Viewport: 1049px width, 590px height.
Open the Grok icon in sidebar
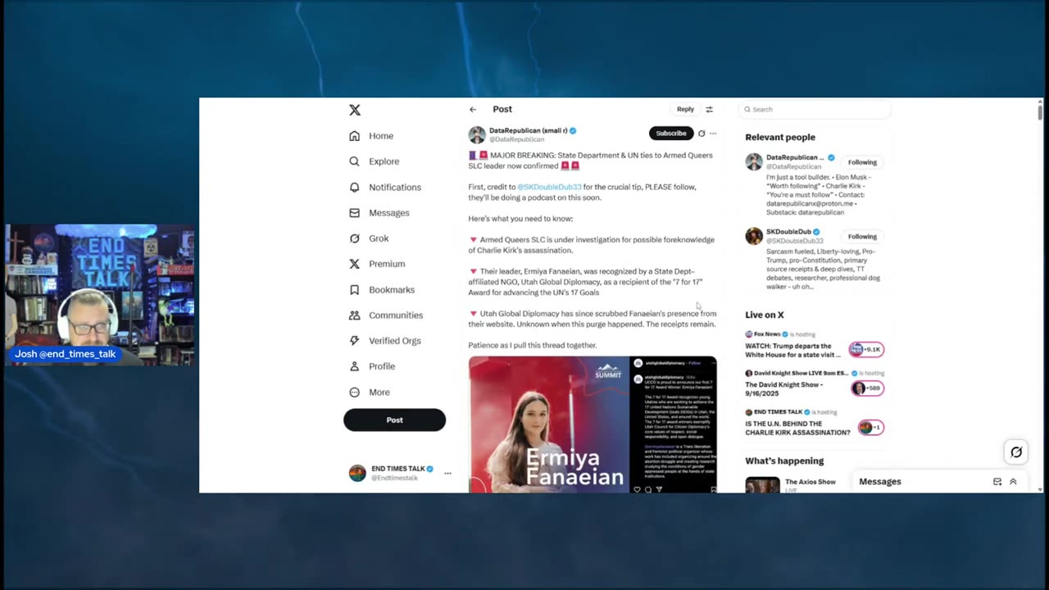[354, 238]
